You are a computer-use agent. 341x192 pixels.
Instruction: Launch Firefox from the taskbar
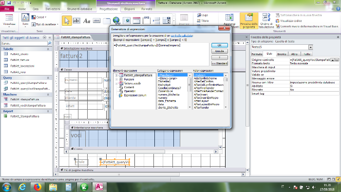[x=38, y=187]
